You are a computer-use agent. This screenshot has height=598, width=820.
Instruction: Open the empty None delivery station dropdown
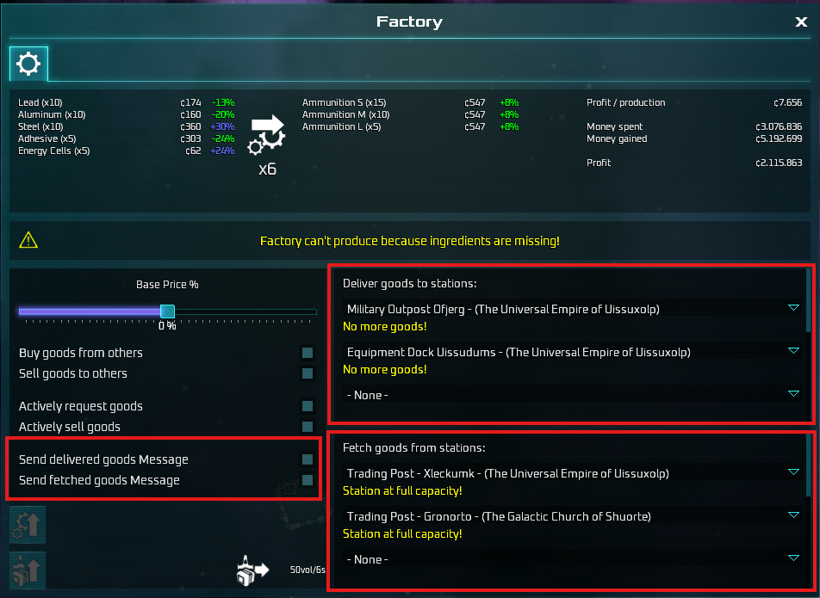793,394
